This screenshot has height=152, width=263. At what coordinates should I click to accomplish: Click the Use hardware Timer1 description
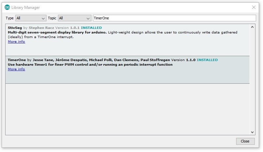coord(90,65)
